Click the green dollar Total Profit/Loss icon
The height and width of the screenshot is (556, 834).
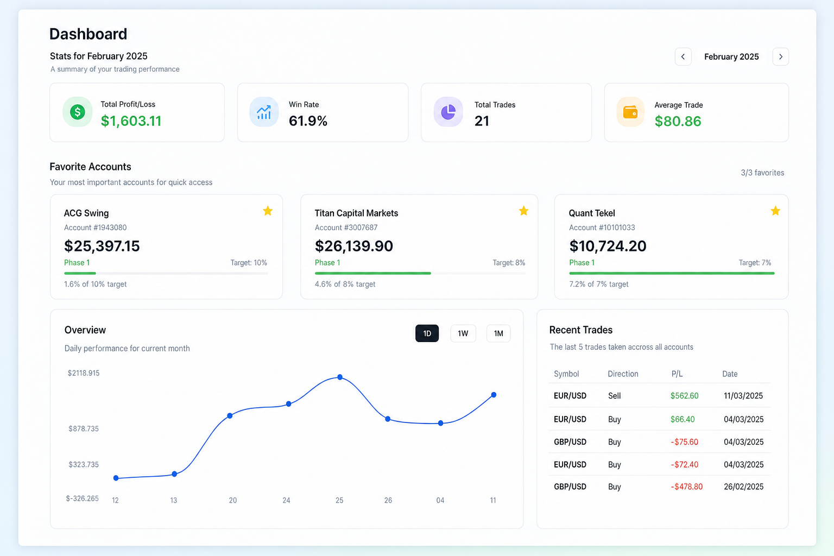pos(77,112)
